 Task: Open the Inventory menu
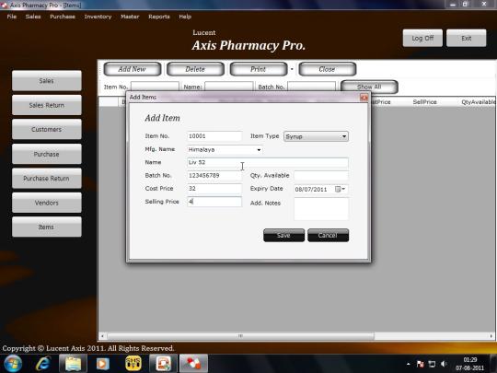[x=98, y=17]
